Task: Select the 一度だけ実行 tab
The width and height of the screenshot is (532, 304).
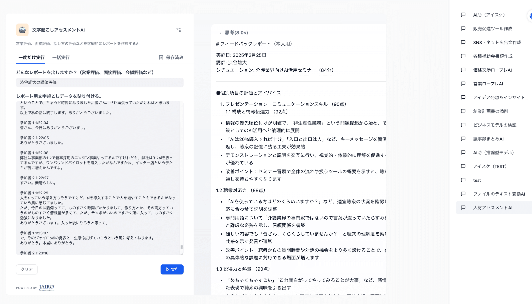Action: [32, 58]
